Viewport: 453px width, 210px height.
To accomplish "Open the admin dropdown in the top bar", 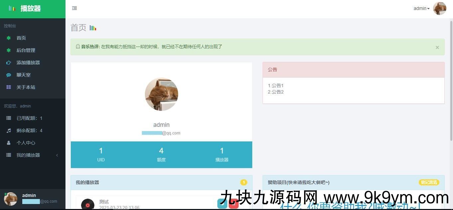I will [x=421, y=9].
